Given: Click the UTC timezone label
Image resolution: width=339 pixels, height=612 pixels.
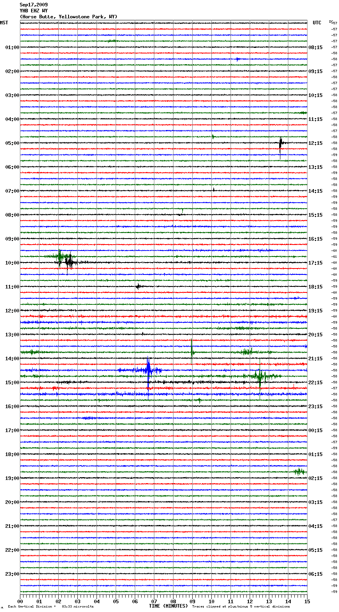Looking at the screenshot, I should point(317,23).
